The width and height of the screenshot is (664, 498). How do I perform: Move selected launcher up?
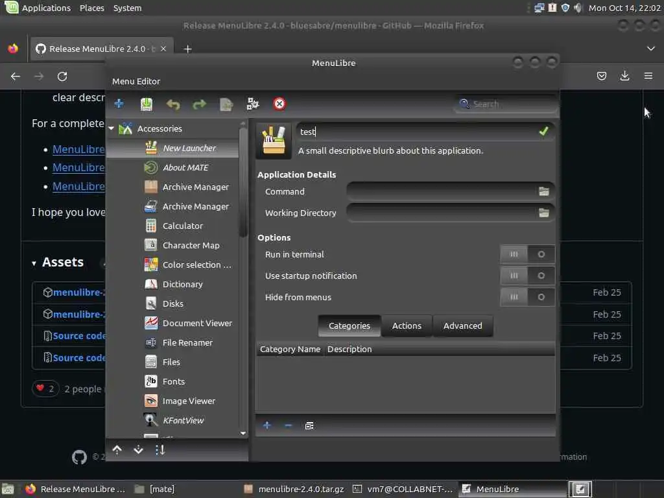tap(117, 450)
